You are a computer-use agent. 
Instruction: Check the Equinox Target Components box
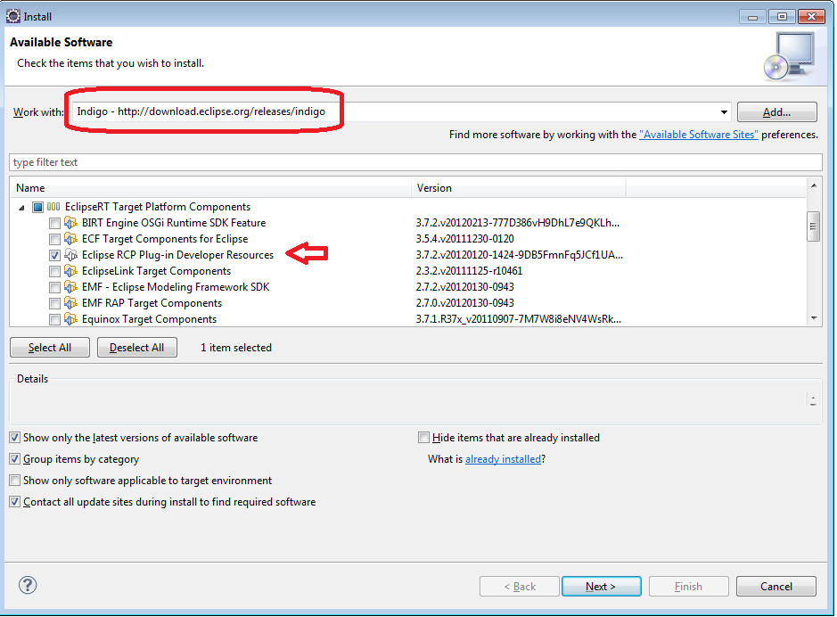point(54,319)
